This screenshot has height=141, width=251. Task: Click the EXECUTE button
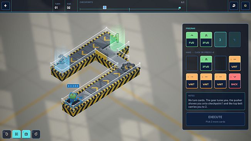[215, 119]
